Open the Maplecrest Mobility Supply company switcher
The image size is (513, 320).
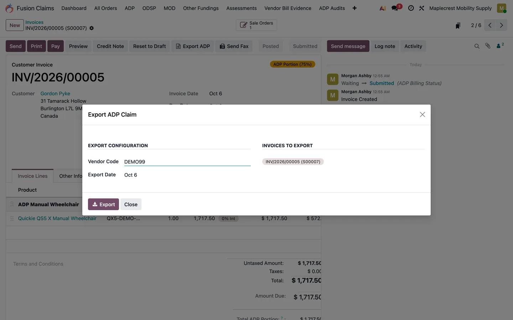tap(460, 8)
